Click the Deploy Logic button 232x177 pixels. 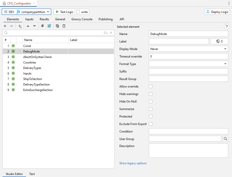[217, 12]
